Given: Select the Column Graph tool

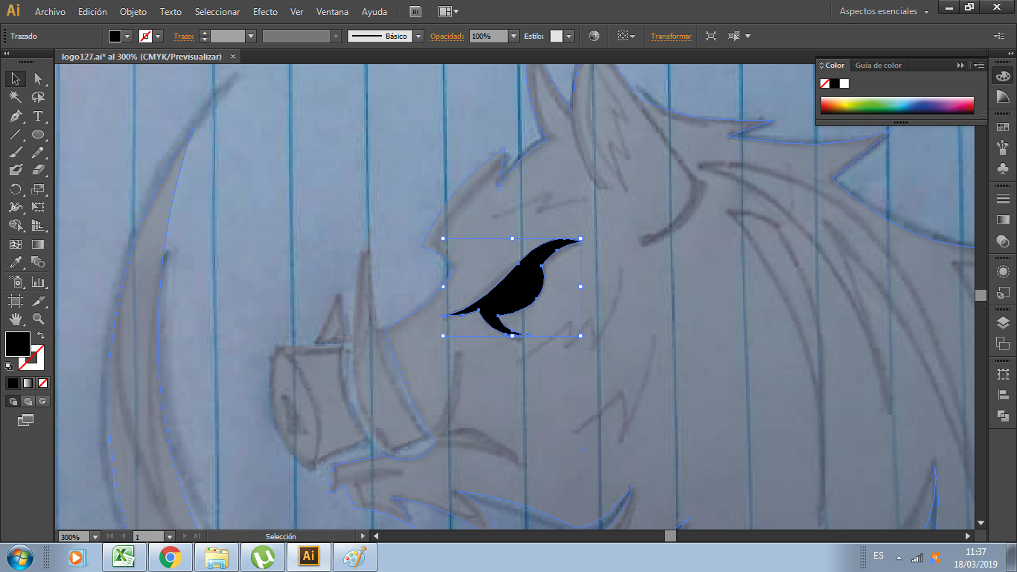Looking at the screenshot, I should (38, 282).
